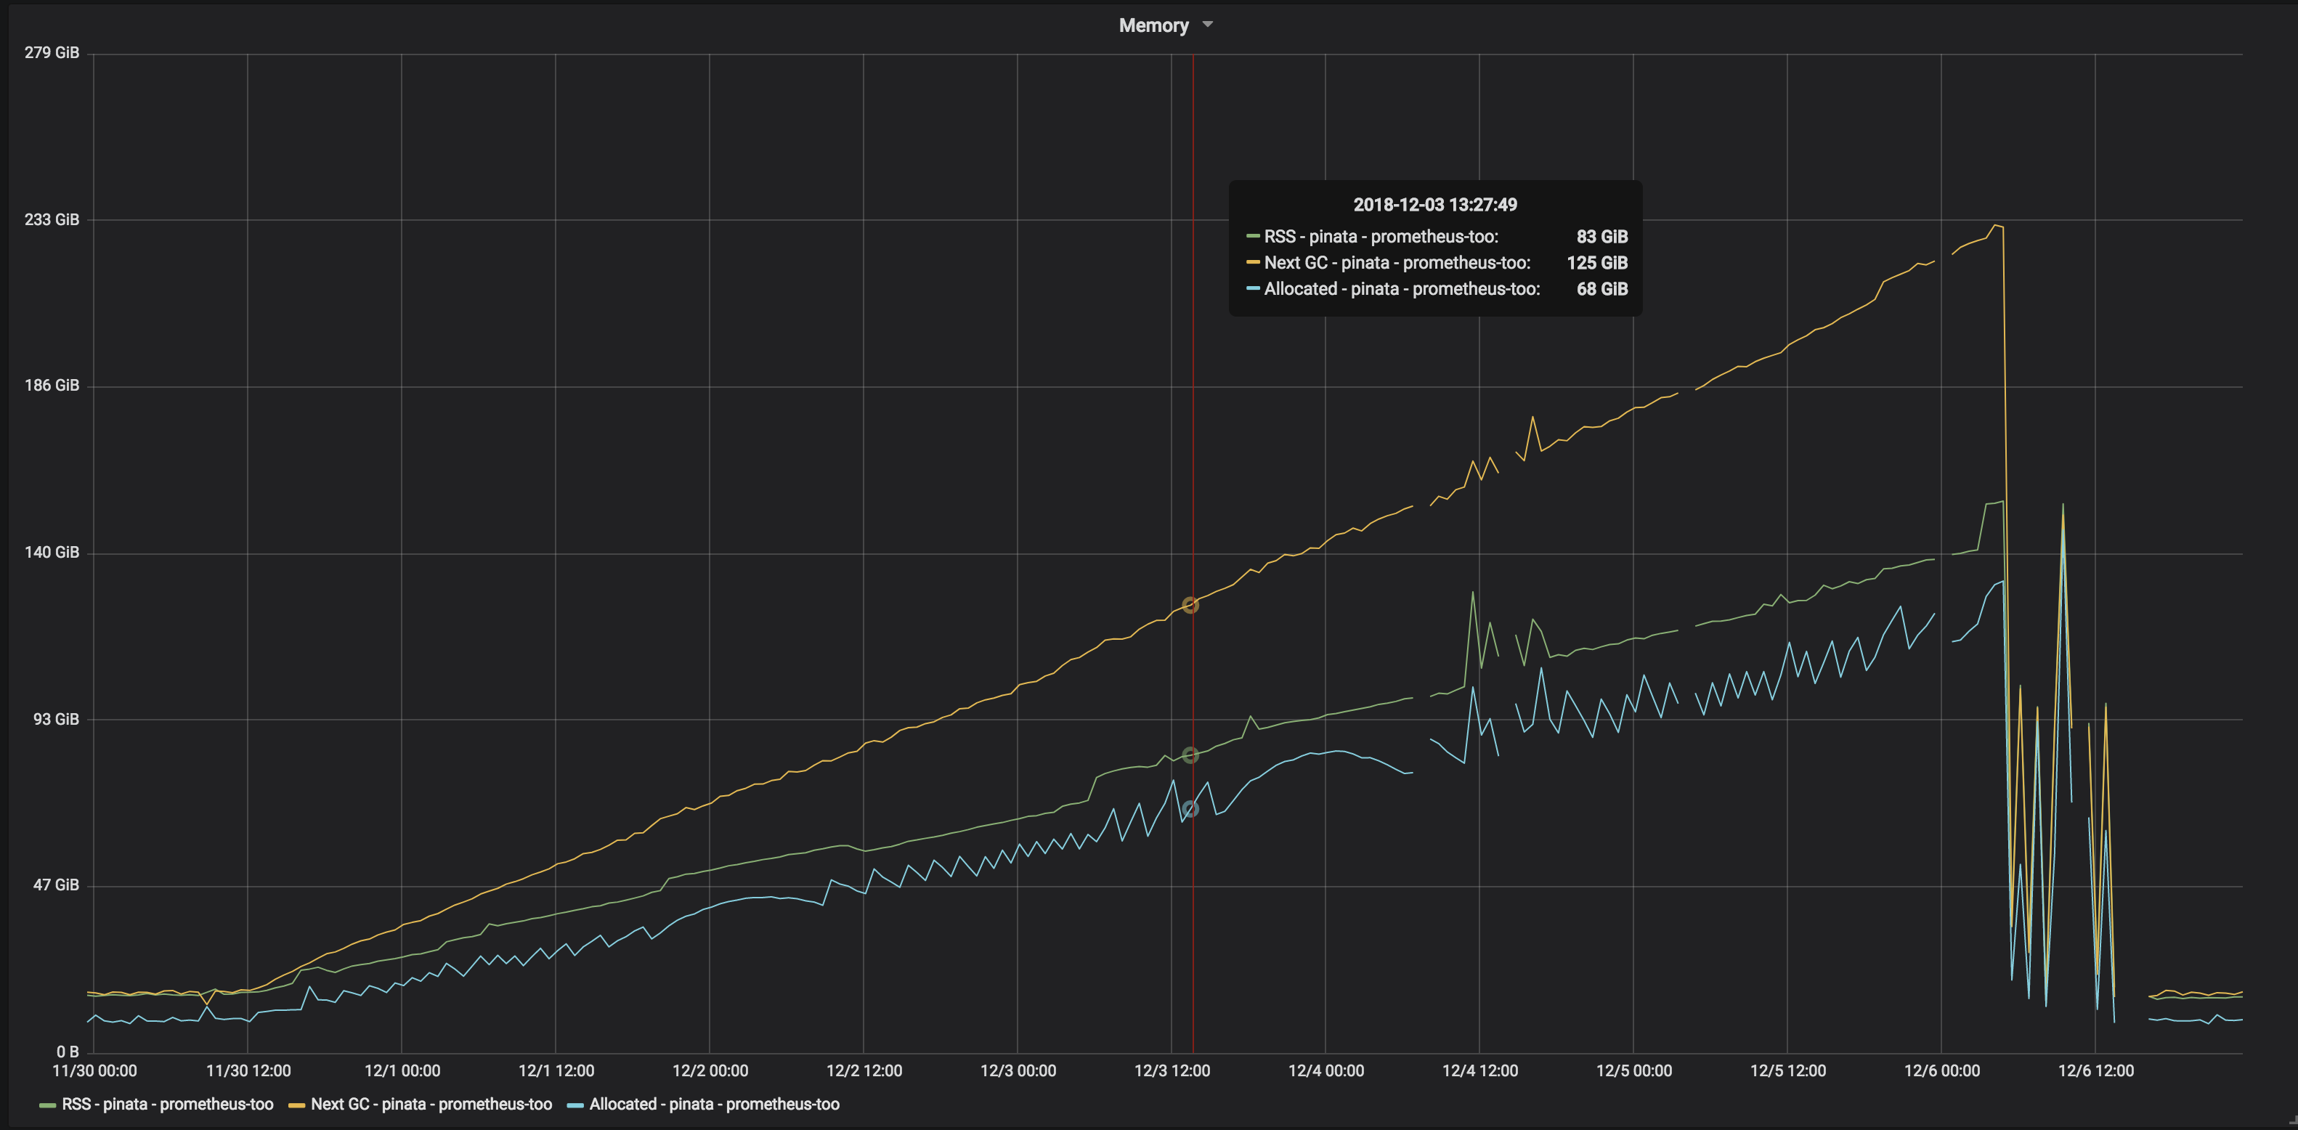Click blue hover marker on Allocated line

(x=1190, y=809)
